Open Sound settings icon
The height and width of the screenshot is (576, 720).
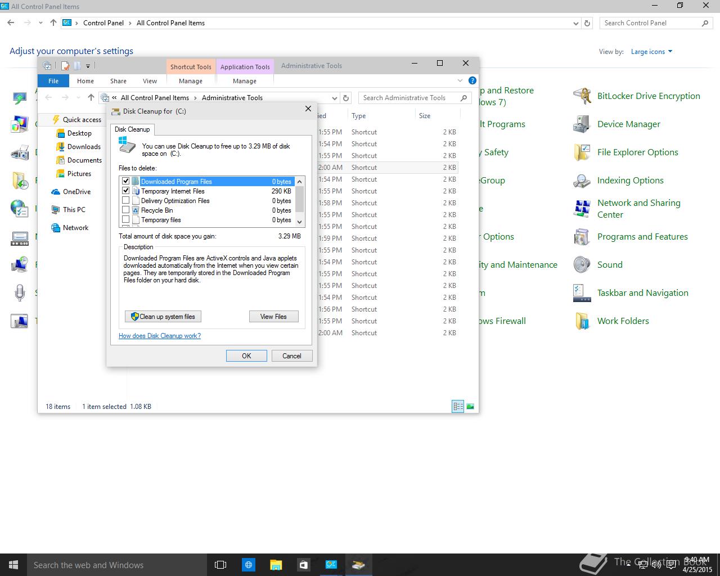(x=582, y=265)
